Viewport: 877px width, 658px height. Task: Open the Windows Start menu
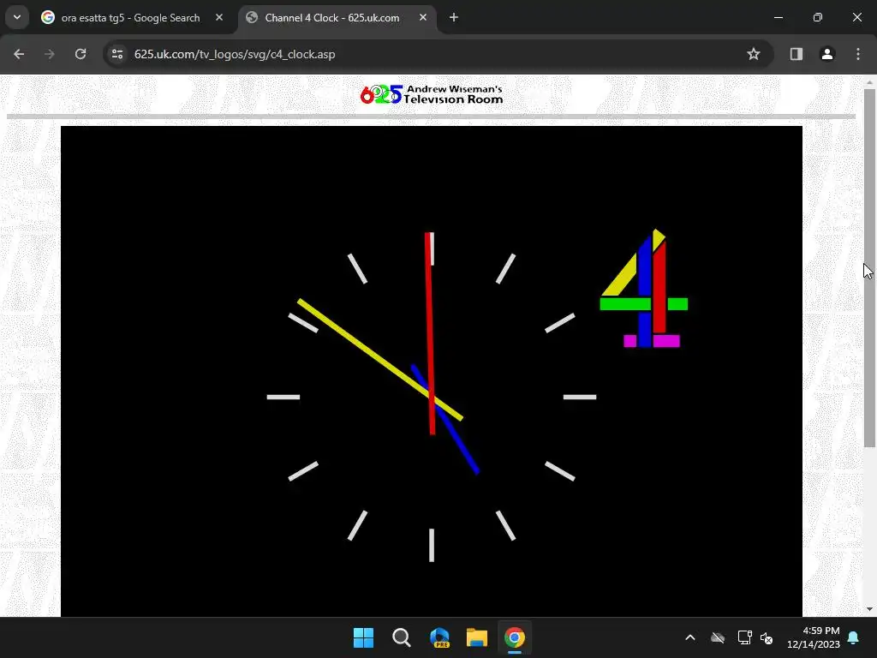(x=363, y=637)
